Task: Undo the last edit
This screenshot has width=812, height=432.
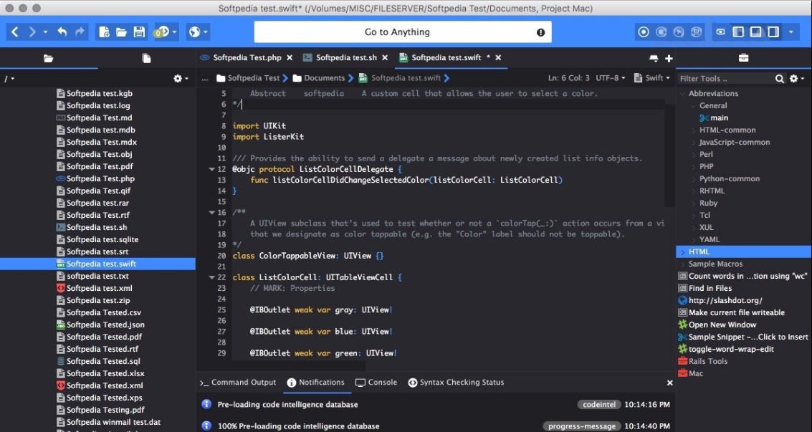Action: click(x=62, y=32)
